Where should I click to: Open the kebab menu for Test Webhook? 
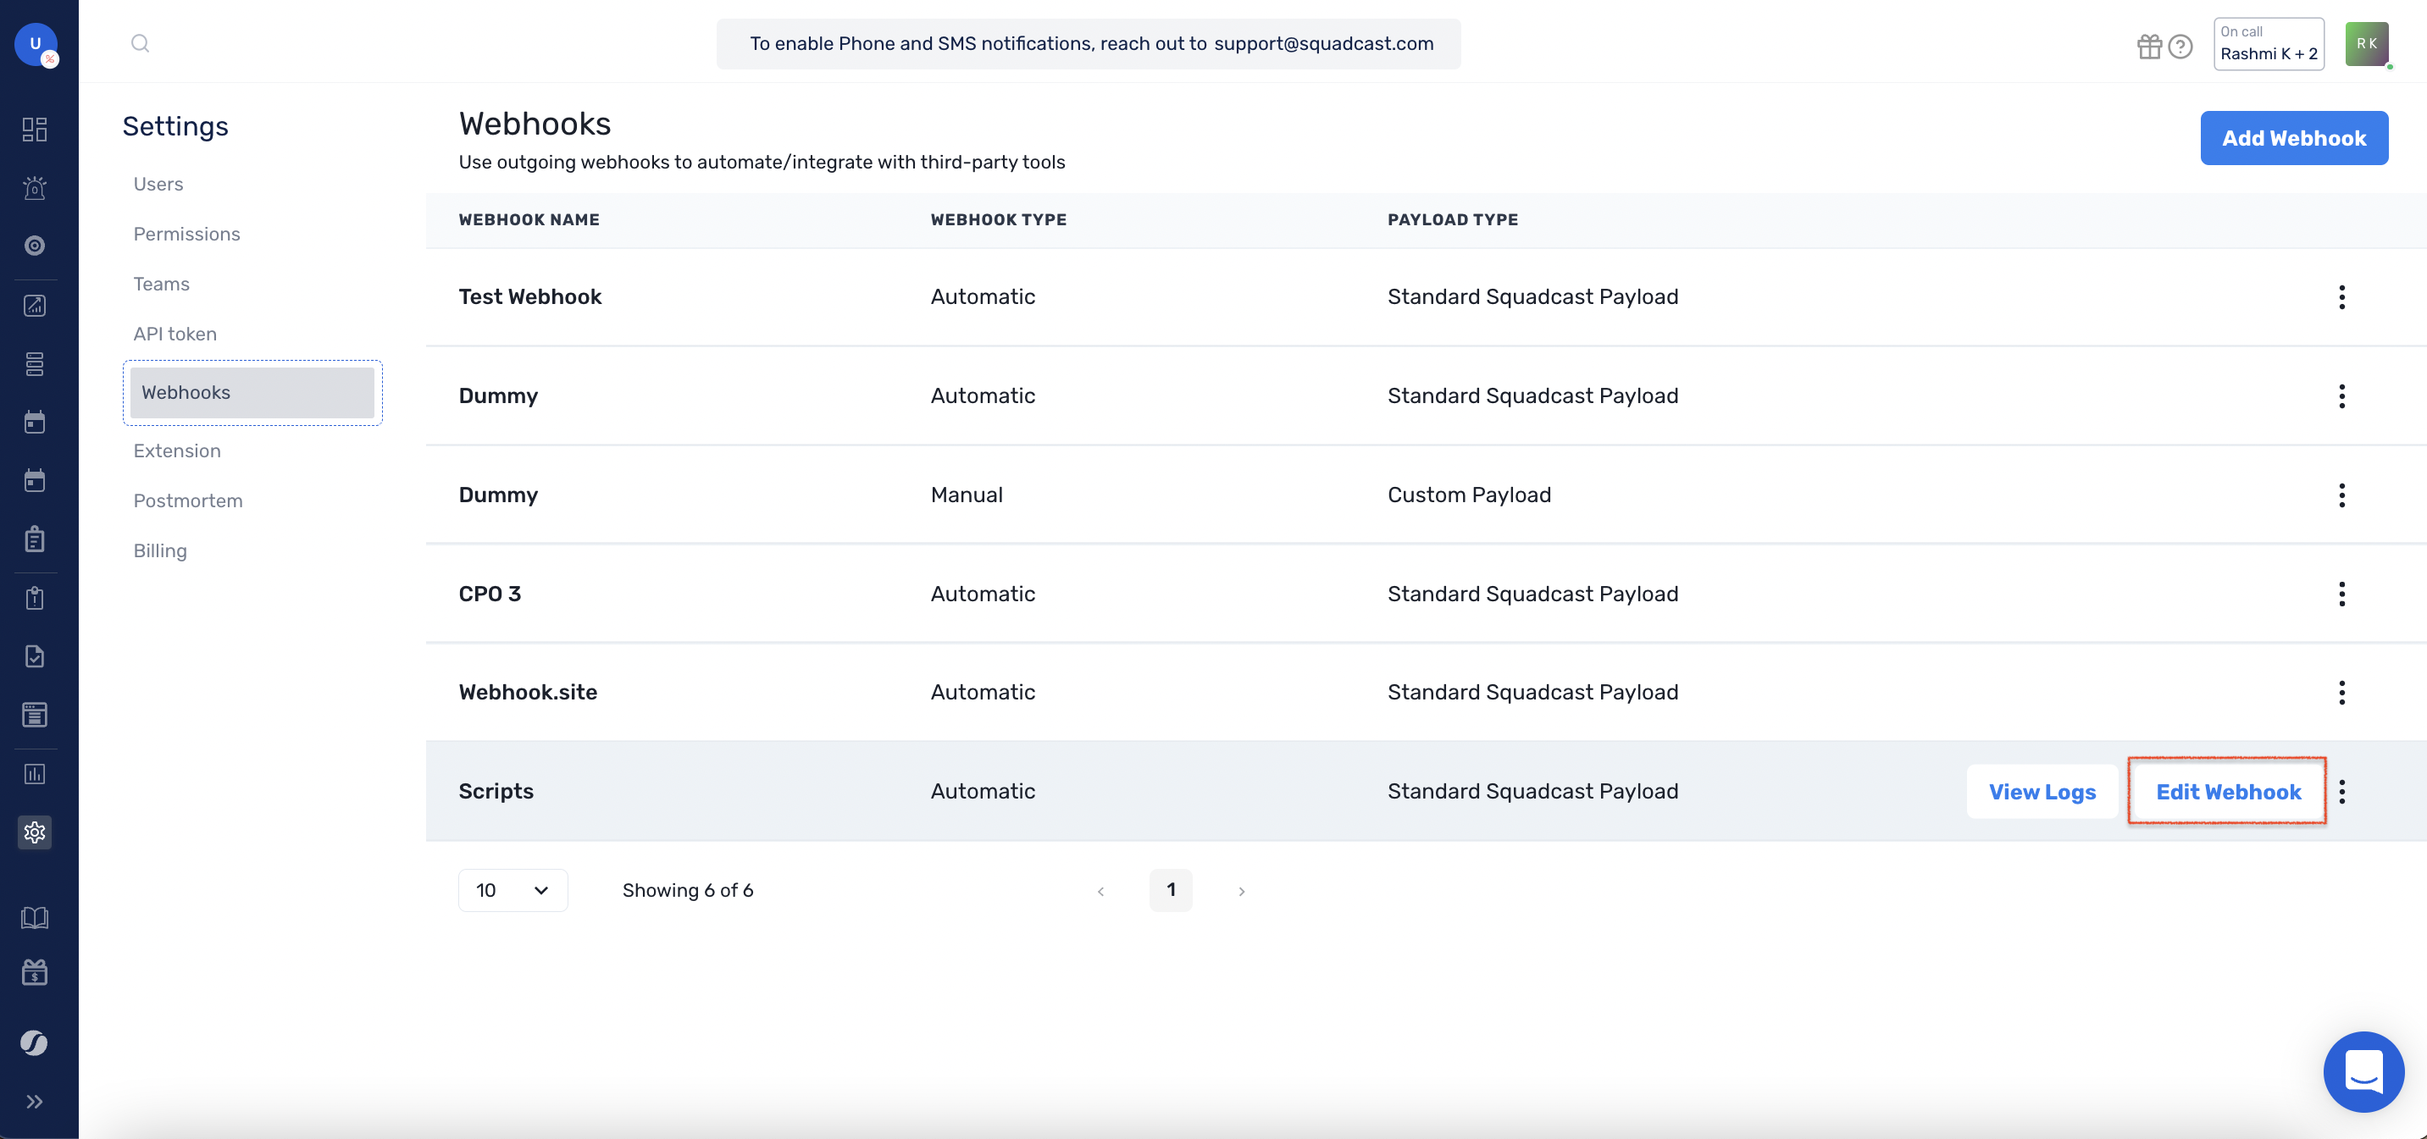[2341, 296]
